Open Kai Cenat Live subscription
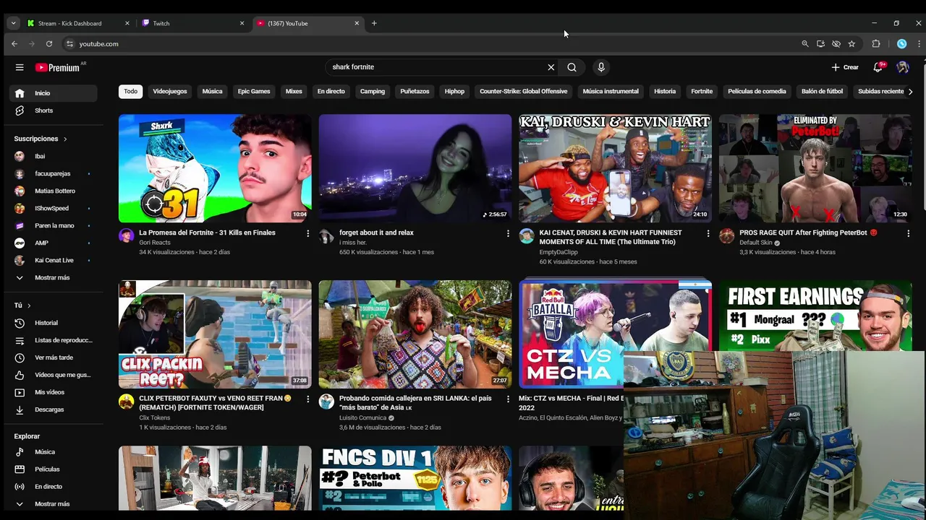 [x=54, y=260]
